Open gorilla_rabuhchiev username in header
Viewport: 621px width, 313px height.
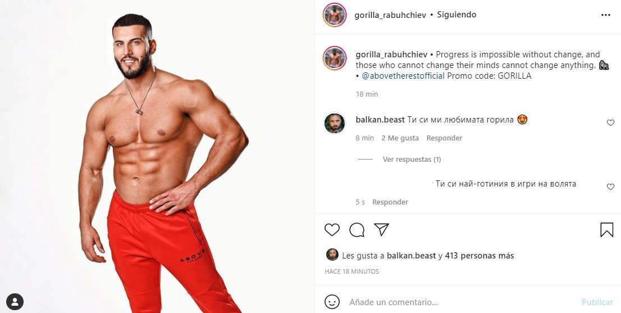pyautogui.click(x=390, y=15)
